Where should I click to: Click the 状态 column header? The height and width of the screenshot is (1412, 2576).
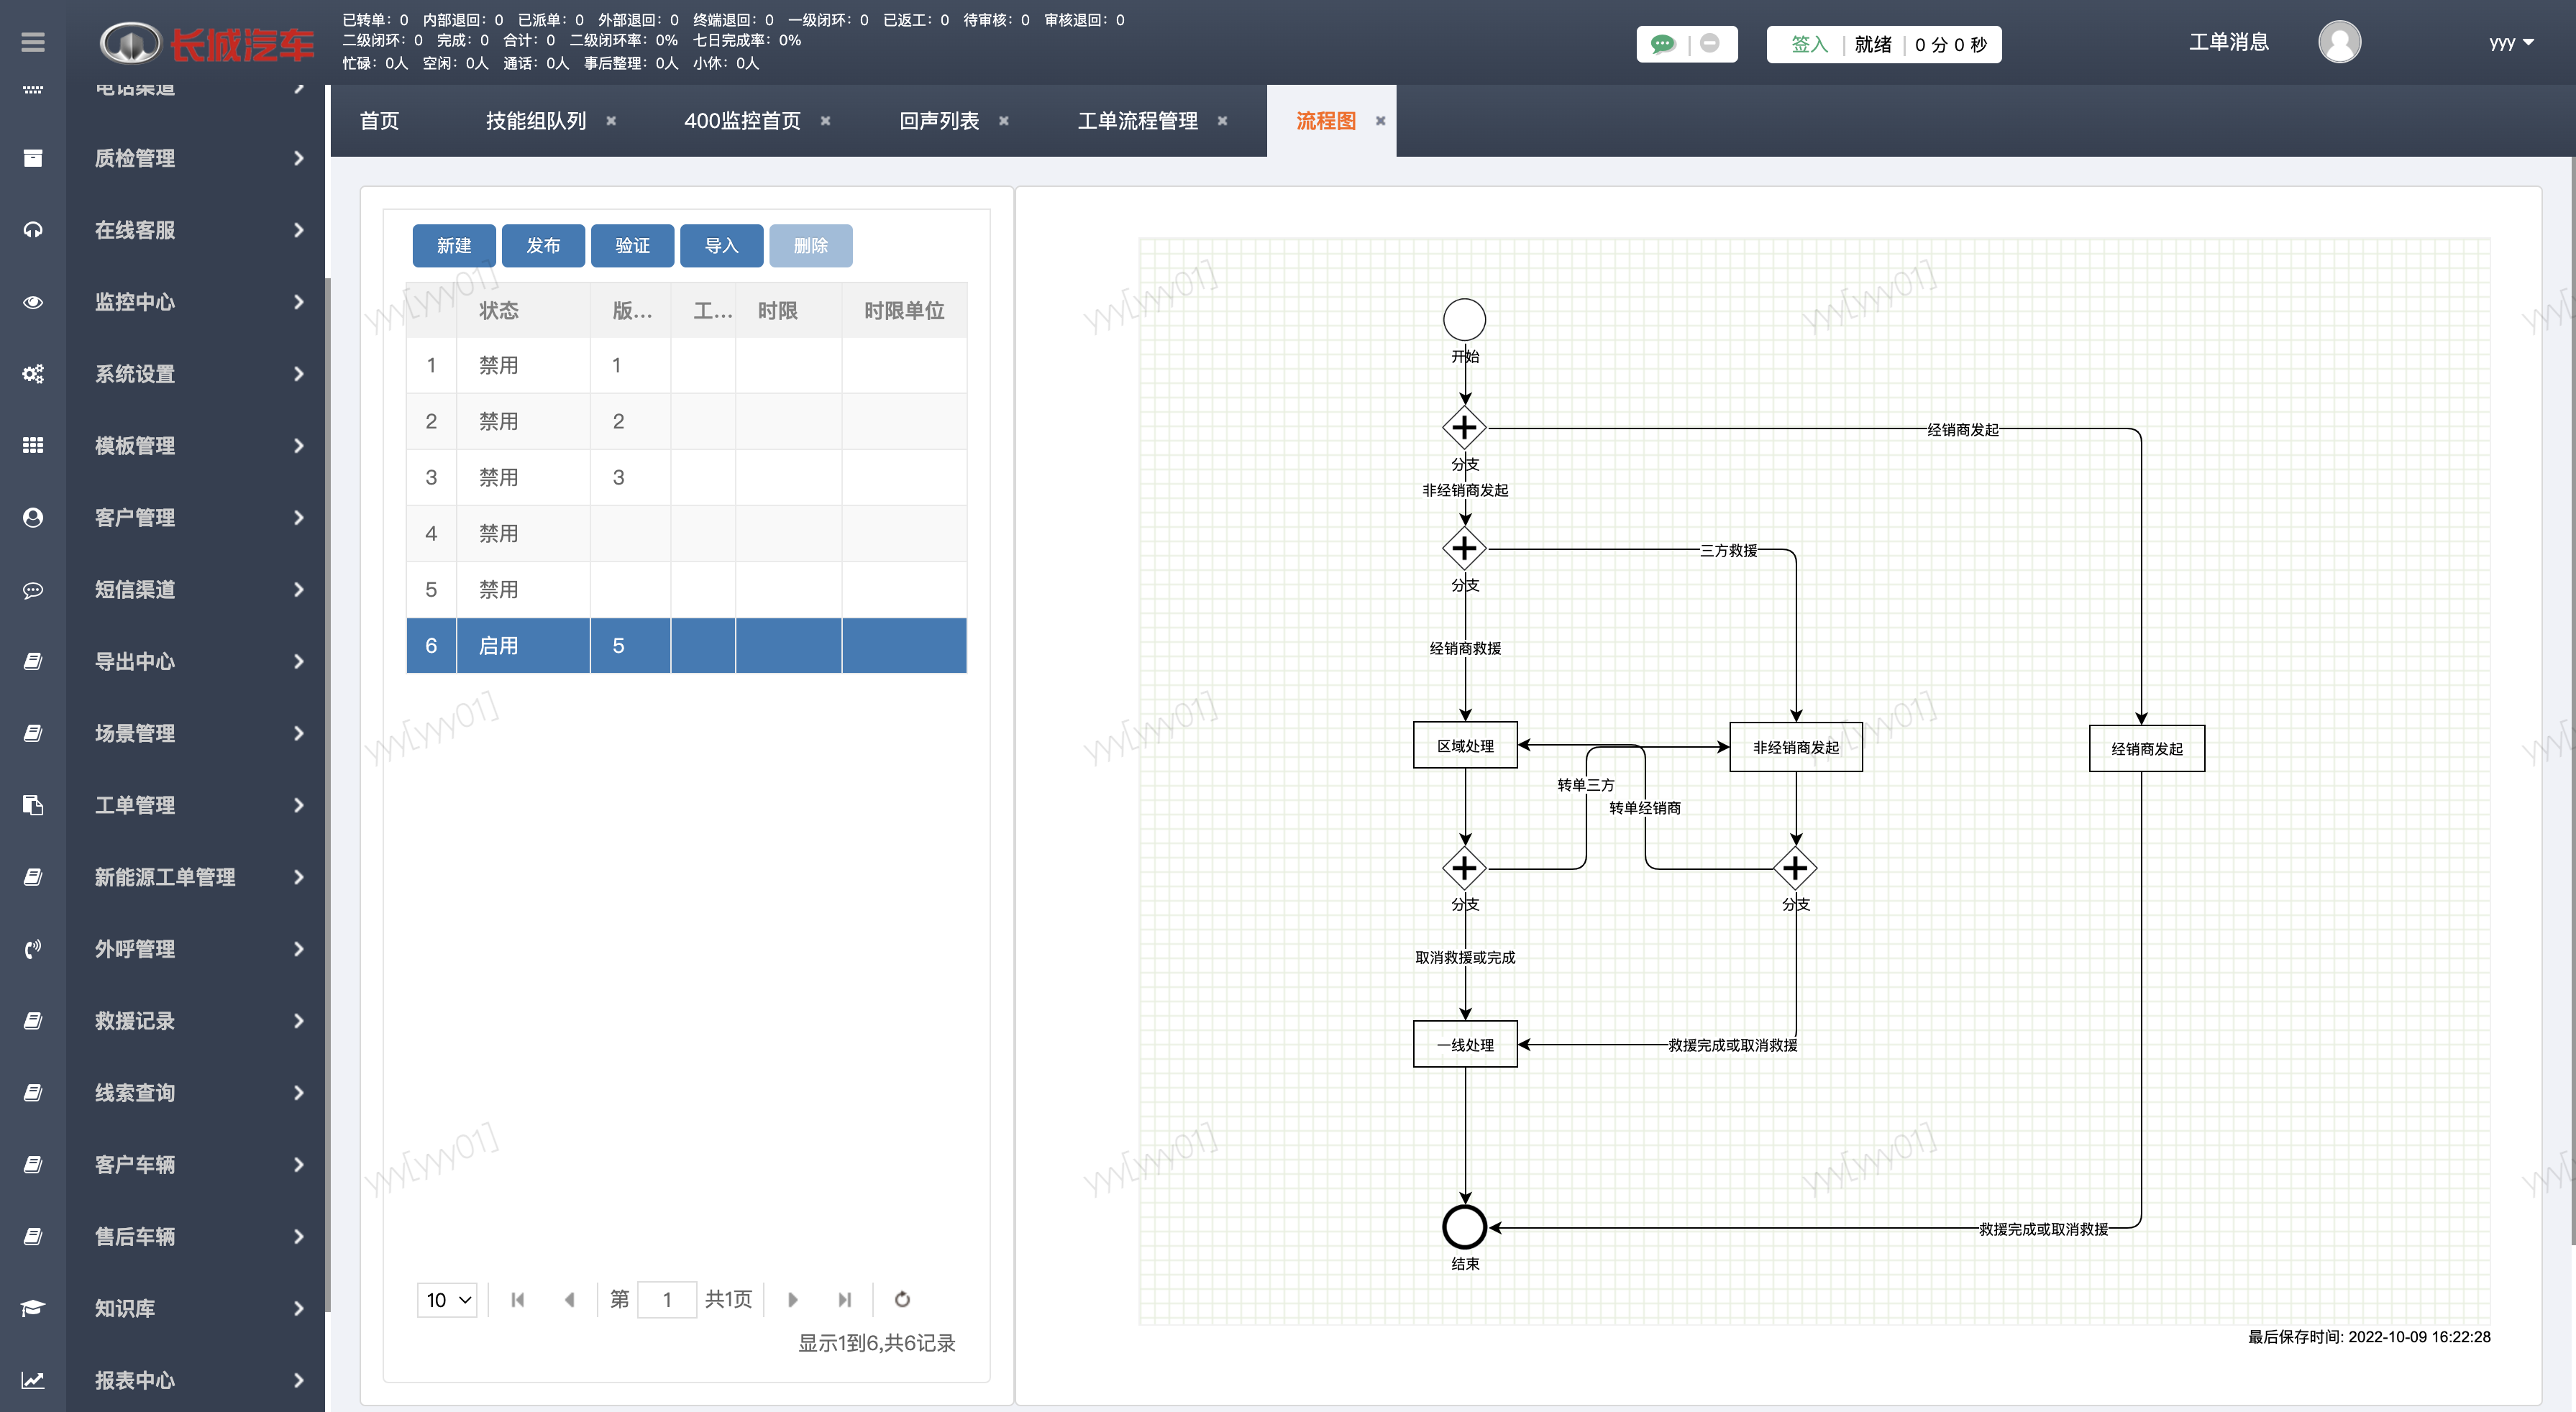click(523, 311)
